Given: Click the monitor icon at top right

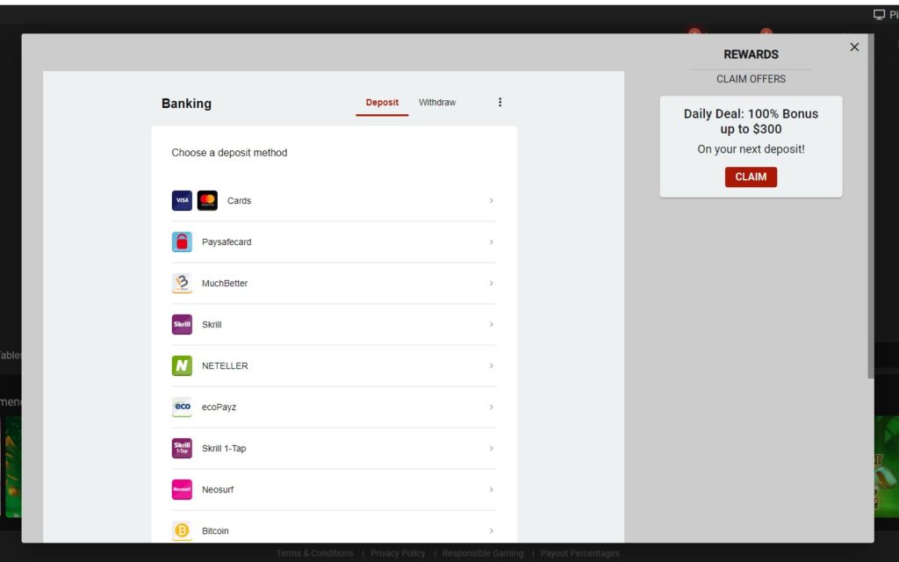Looking at the screenshot, I should click(x=879, y=15).
